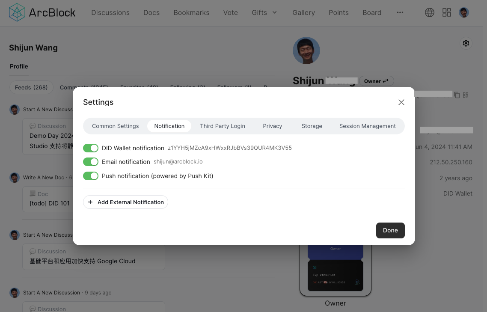Click Add External Notification button
This screenshot has width=487, height=312.
click(x=126, y=202)
